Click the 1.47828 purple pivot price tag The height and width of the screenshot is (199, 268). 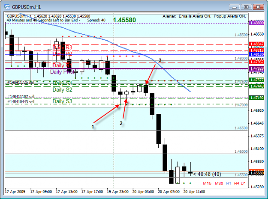tap(257, 68)
